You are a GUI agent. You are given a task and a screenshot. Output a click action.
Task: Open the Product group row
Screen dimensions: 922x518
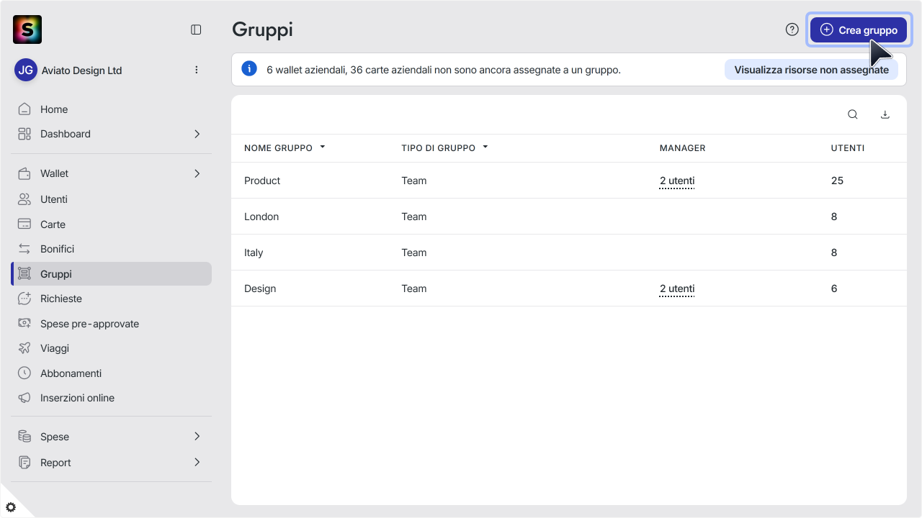pos(569,181)
